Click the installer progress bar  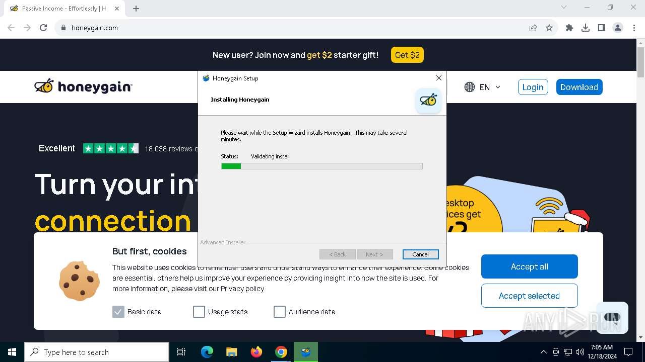coord(321,166)
